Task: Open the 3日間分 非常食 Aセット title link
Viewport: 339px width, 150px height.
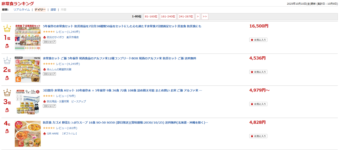Action: point(122,91)
